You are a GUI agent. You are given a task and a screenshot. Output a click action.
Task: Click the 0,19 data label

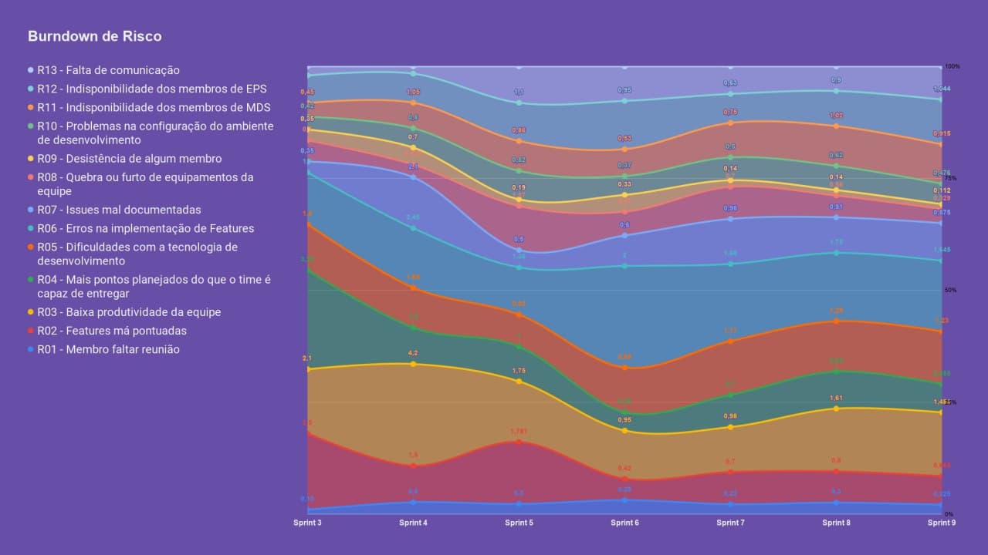click(519, 188)
